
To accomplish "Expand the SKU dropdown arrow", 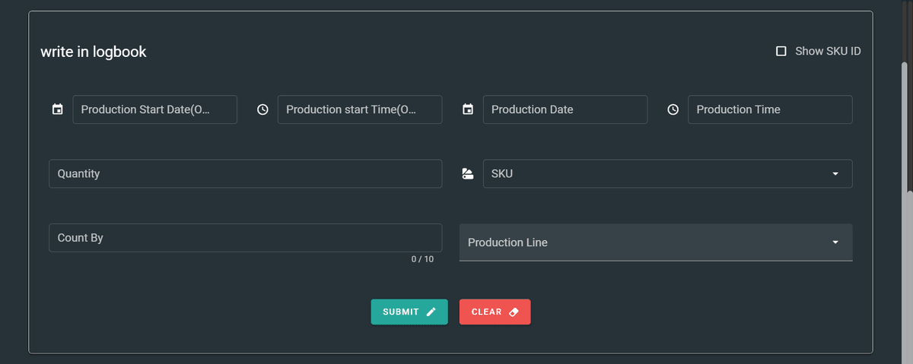I will coord(835,174).
